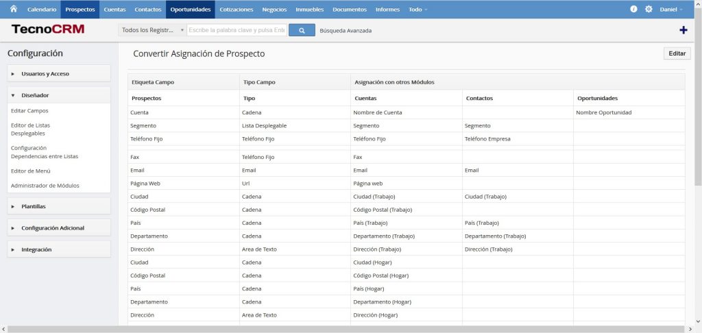Expand the Integración section
This screenshot has height=333, width=702.
58,249
